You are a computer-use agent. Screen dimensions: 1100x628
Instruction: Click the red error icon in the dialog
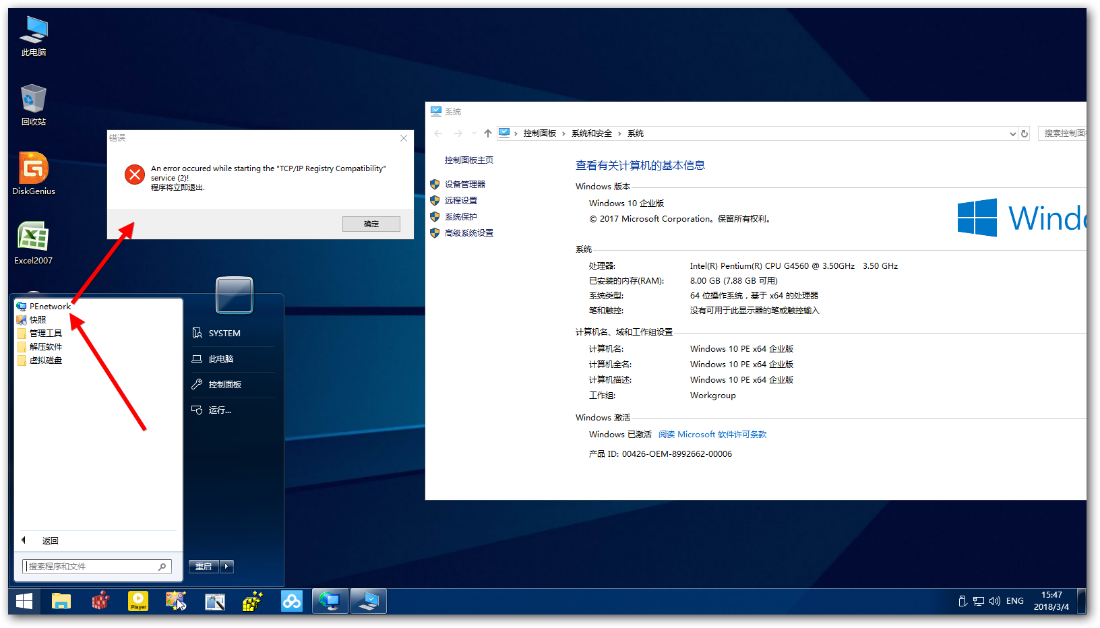[135, 175]
